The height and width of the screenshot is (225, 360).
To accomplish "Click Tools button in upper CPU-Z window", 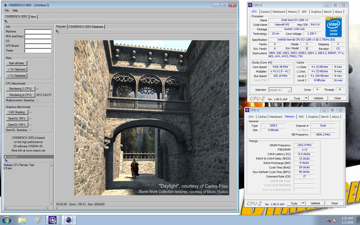I will 297,98.
